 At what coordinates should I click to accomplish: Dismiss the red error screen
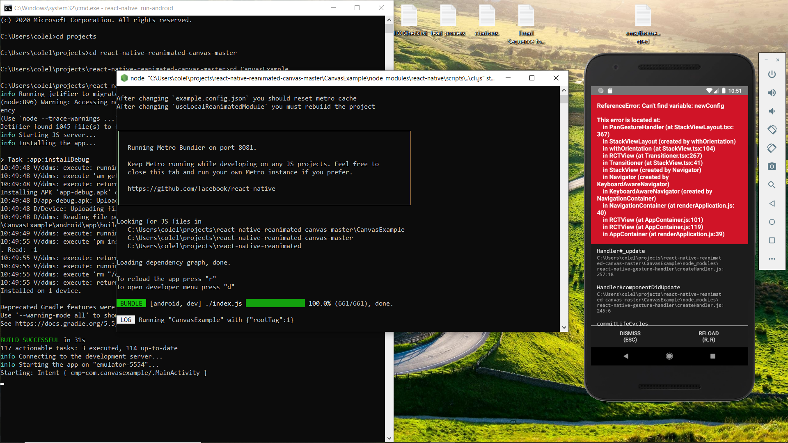[x=630, y=336]
